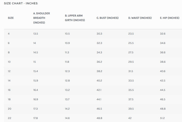Click the Size Chart - Inches title
The image size is (182, 122).
point(21,3)
